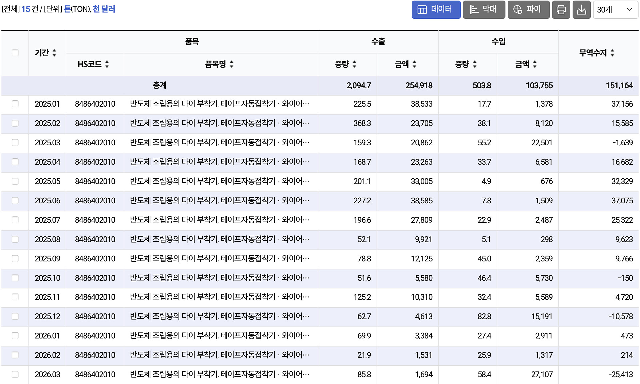Image resolution: width=640 pixels, height=384 pixels.
Task: Click the 톤 unit link
Action: pos(67,9)
